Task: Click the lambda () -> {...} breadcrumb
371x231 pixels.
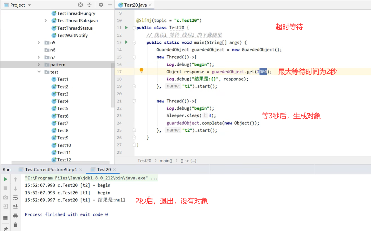Action: [x=188, y=160]
